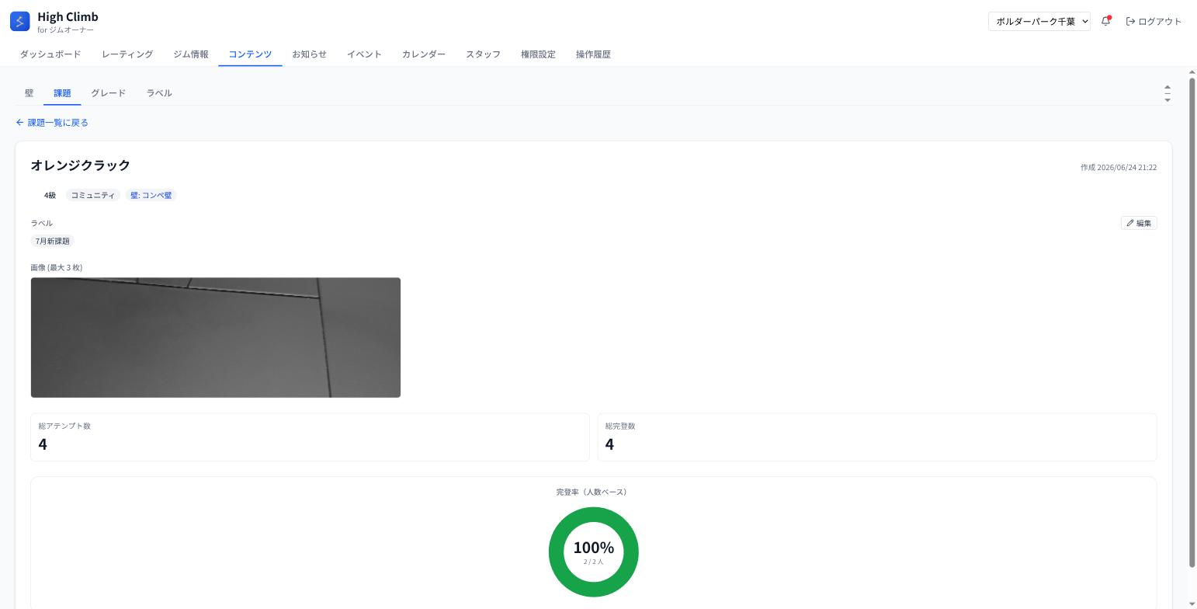Click the 完登率（人数ベース）heading
The height and width of the screenshot is (609, 1197).
[594, 492]
